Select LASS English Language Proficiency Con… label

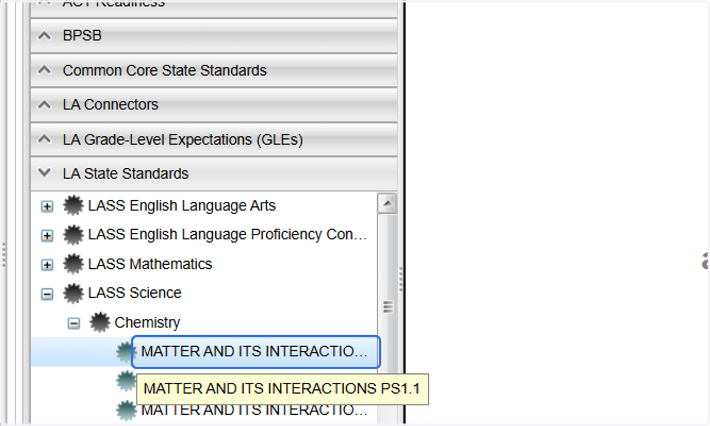(228, 235)
